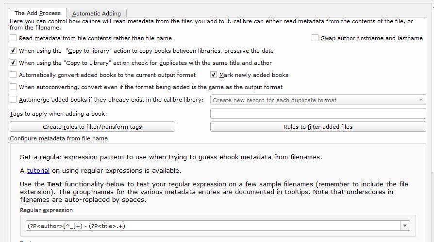Uncheck Mark newly added books
434x242 pixels.
[214, 75]
